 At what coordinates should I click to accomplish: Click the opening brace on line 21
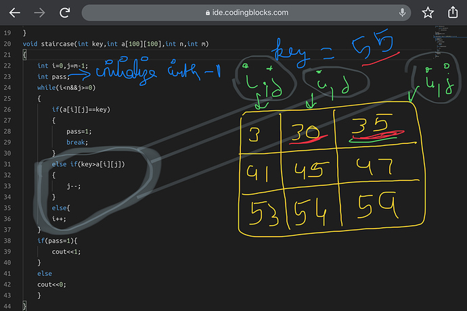point(24,55)
